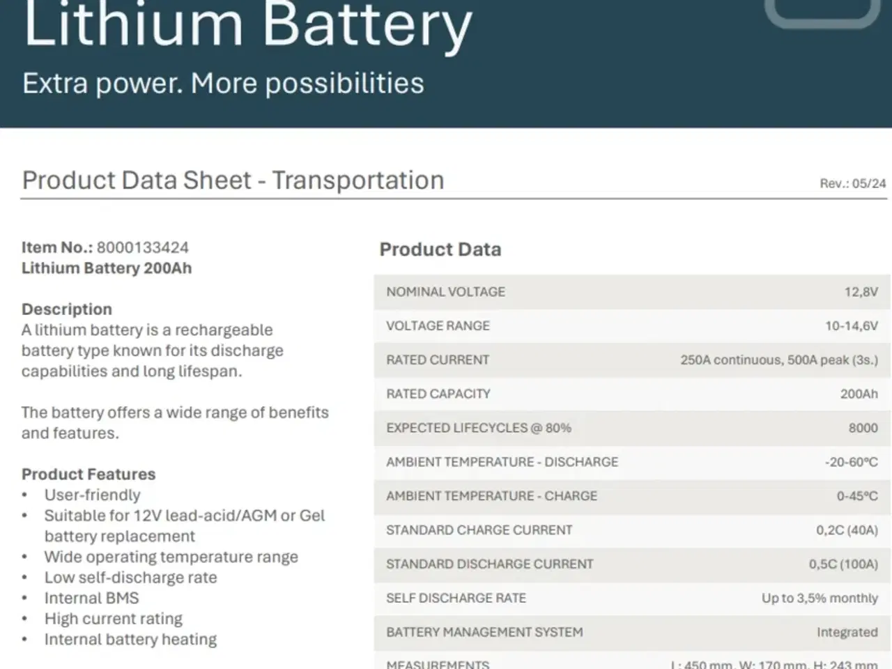Viewport: 892px width, 669px height.
Task: Click the "VOLTAGE RANGE" value 10-14,6V
Action: point(851,326)
